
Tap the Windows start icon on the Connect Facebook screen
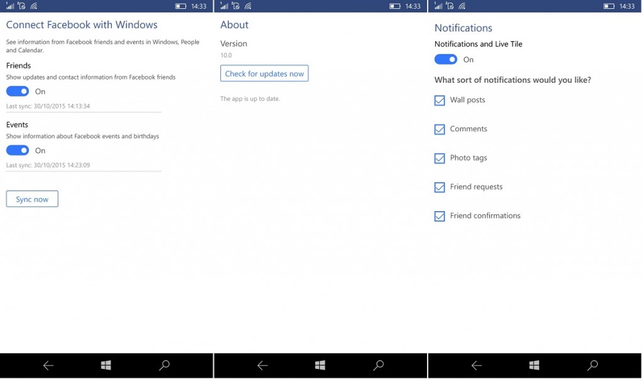pos(105,365)
